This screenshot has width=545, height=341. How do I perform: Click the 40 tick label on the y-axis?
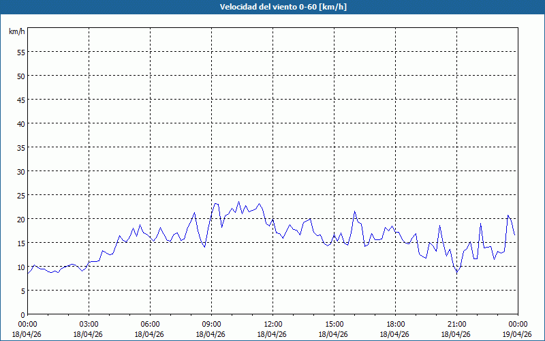click(x=20, y=123)
